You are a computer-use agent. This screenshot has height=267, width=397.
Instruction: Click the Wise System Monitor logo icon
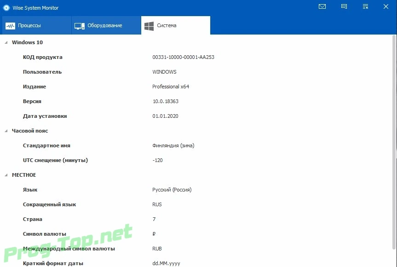[6, 8]
